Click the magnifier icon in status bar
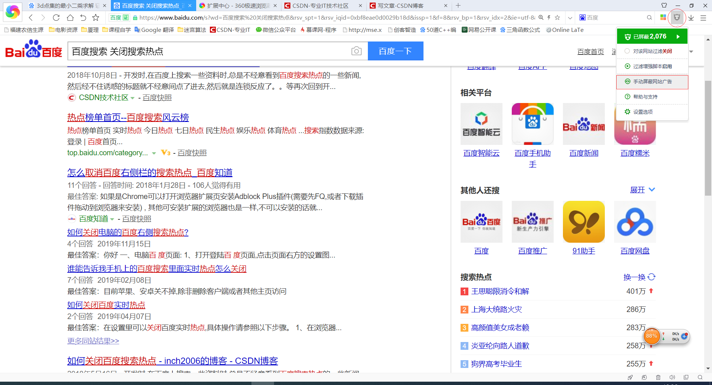Screen dimensions: 712x385 pyautogui.click(x=700, y=377)
